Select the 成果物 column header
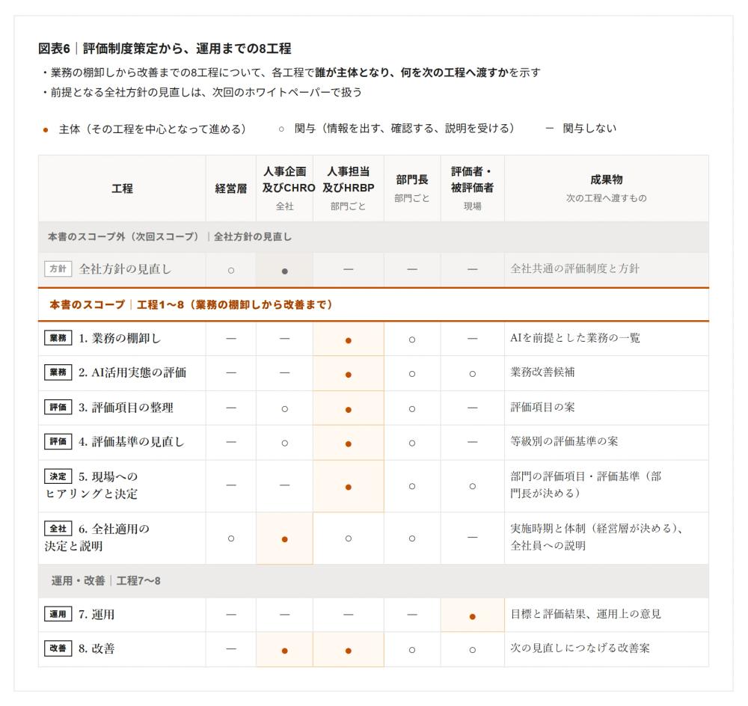This screenshot has height=706, width=748. (x=607, y=188)
